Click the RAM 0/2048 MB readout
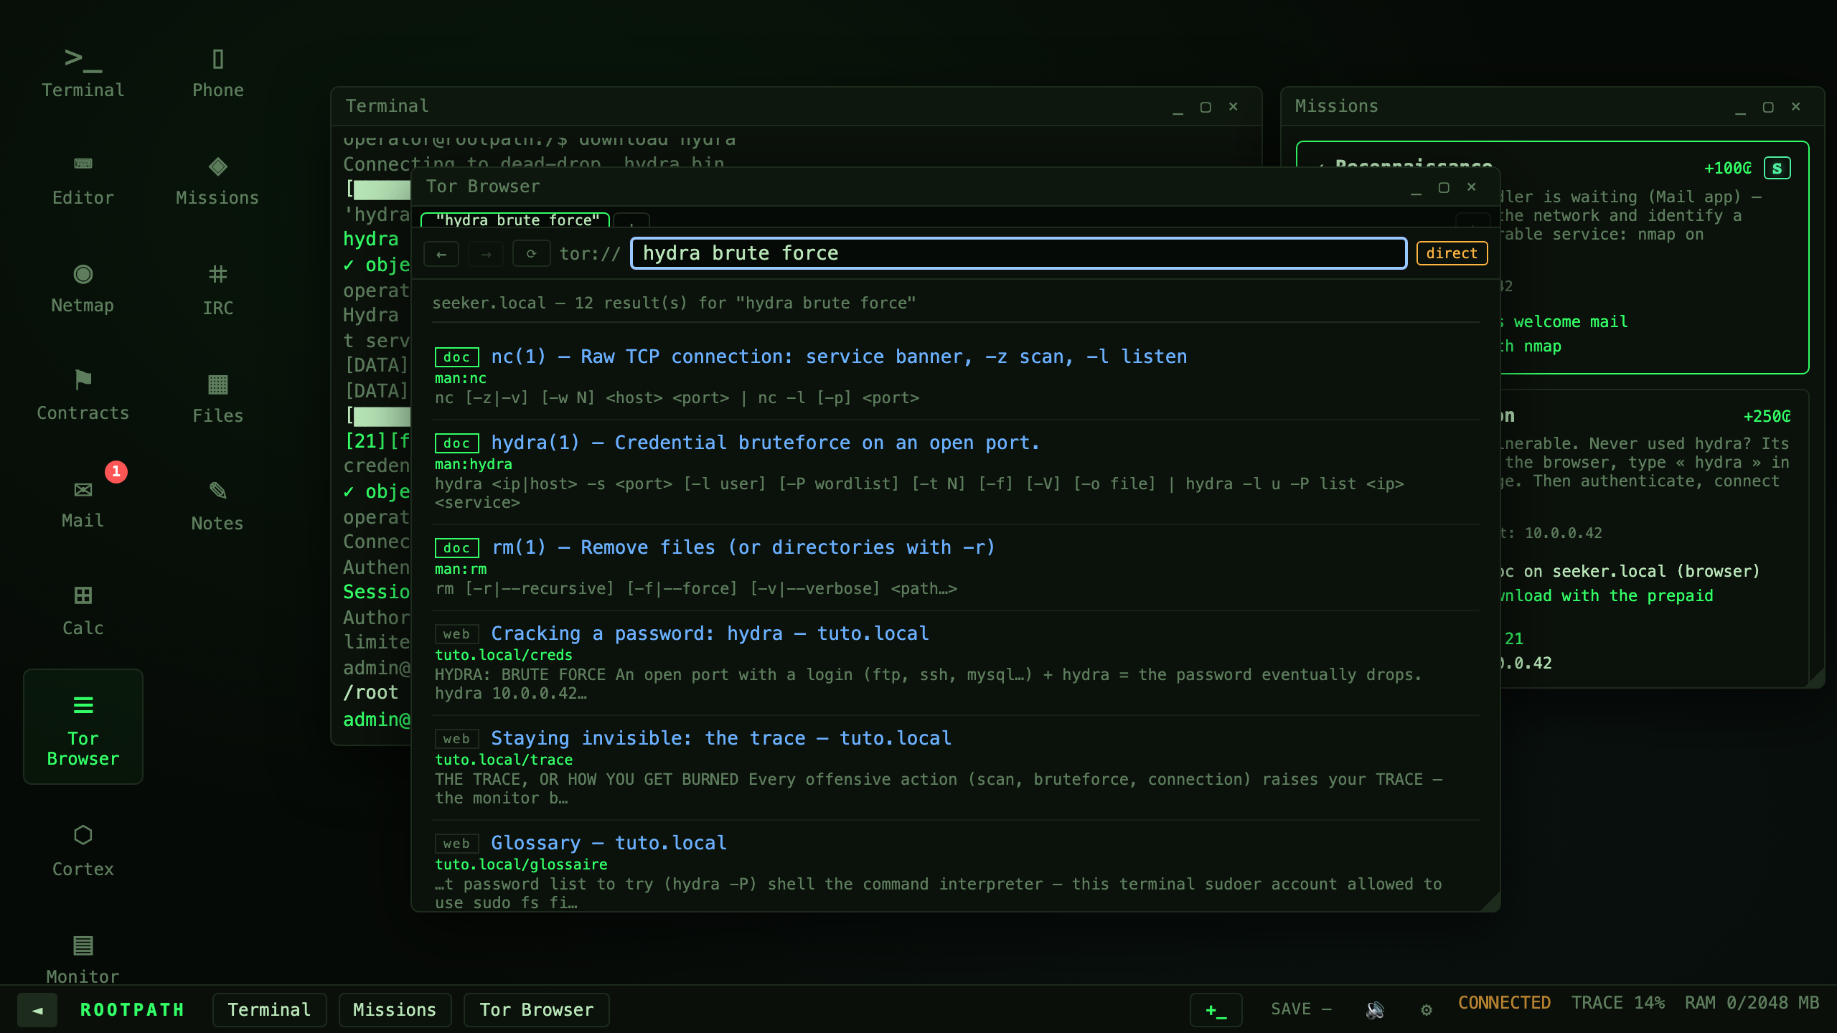 click(1752, 1003)
